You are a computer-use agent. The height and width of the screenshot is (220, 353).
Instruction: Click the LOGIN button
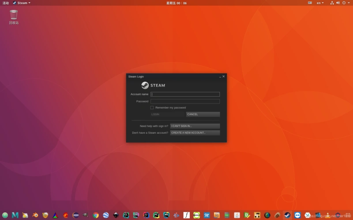167,114
